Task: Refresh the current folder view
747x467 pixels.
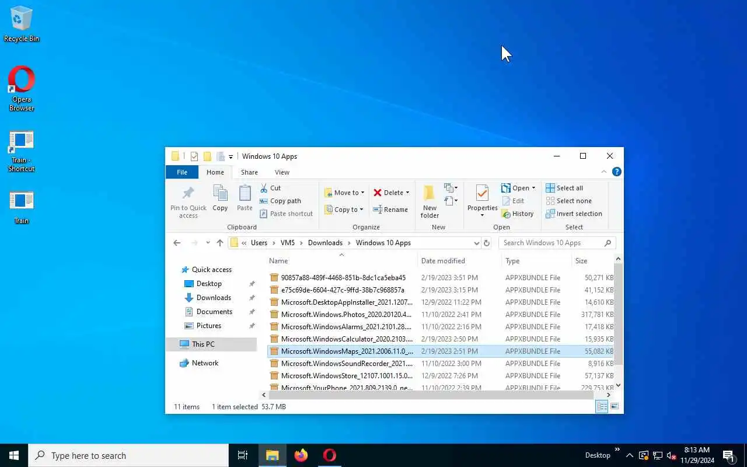Action: (487, 243)
